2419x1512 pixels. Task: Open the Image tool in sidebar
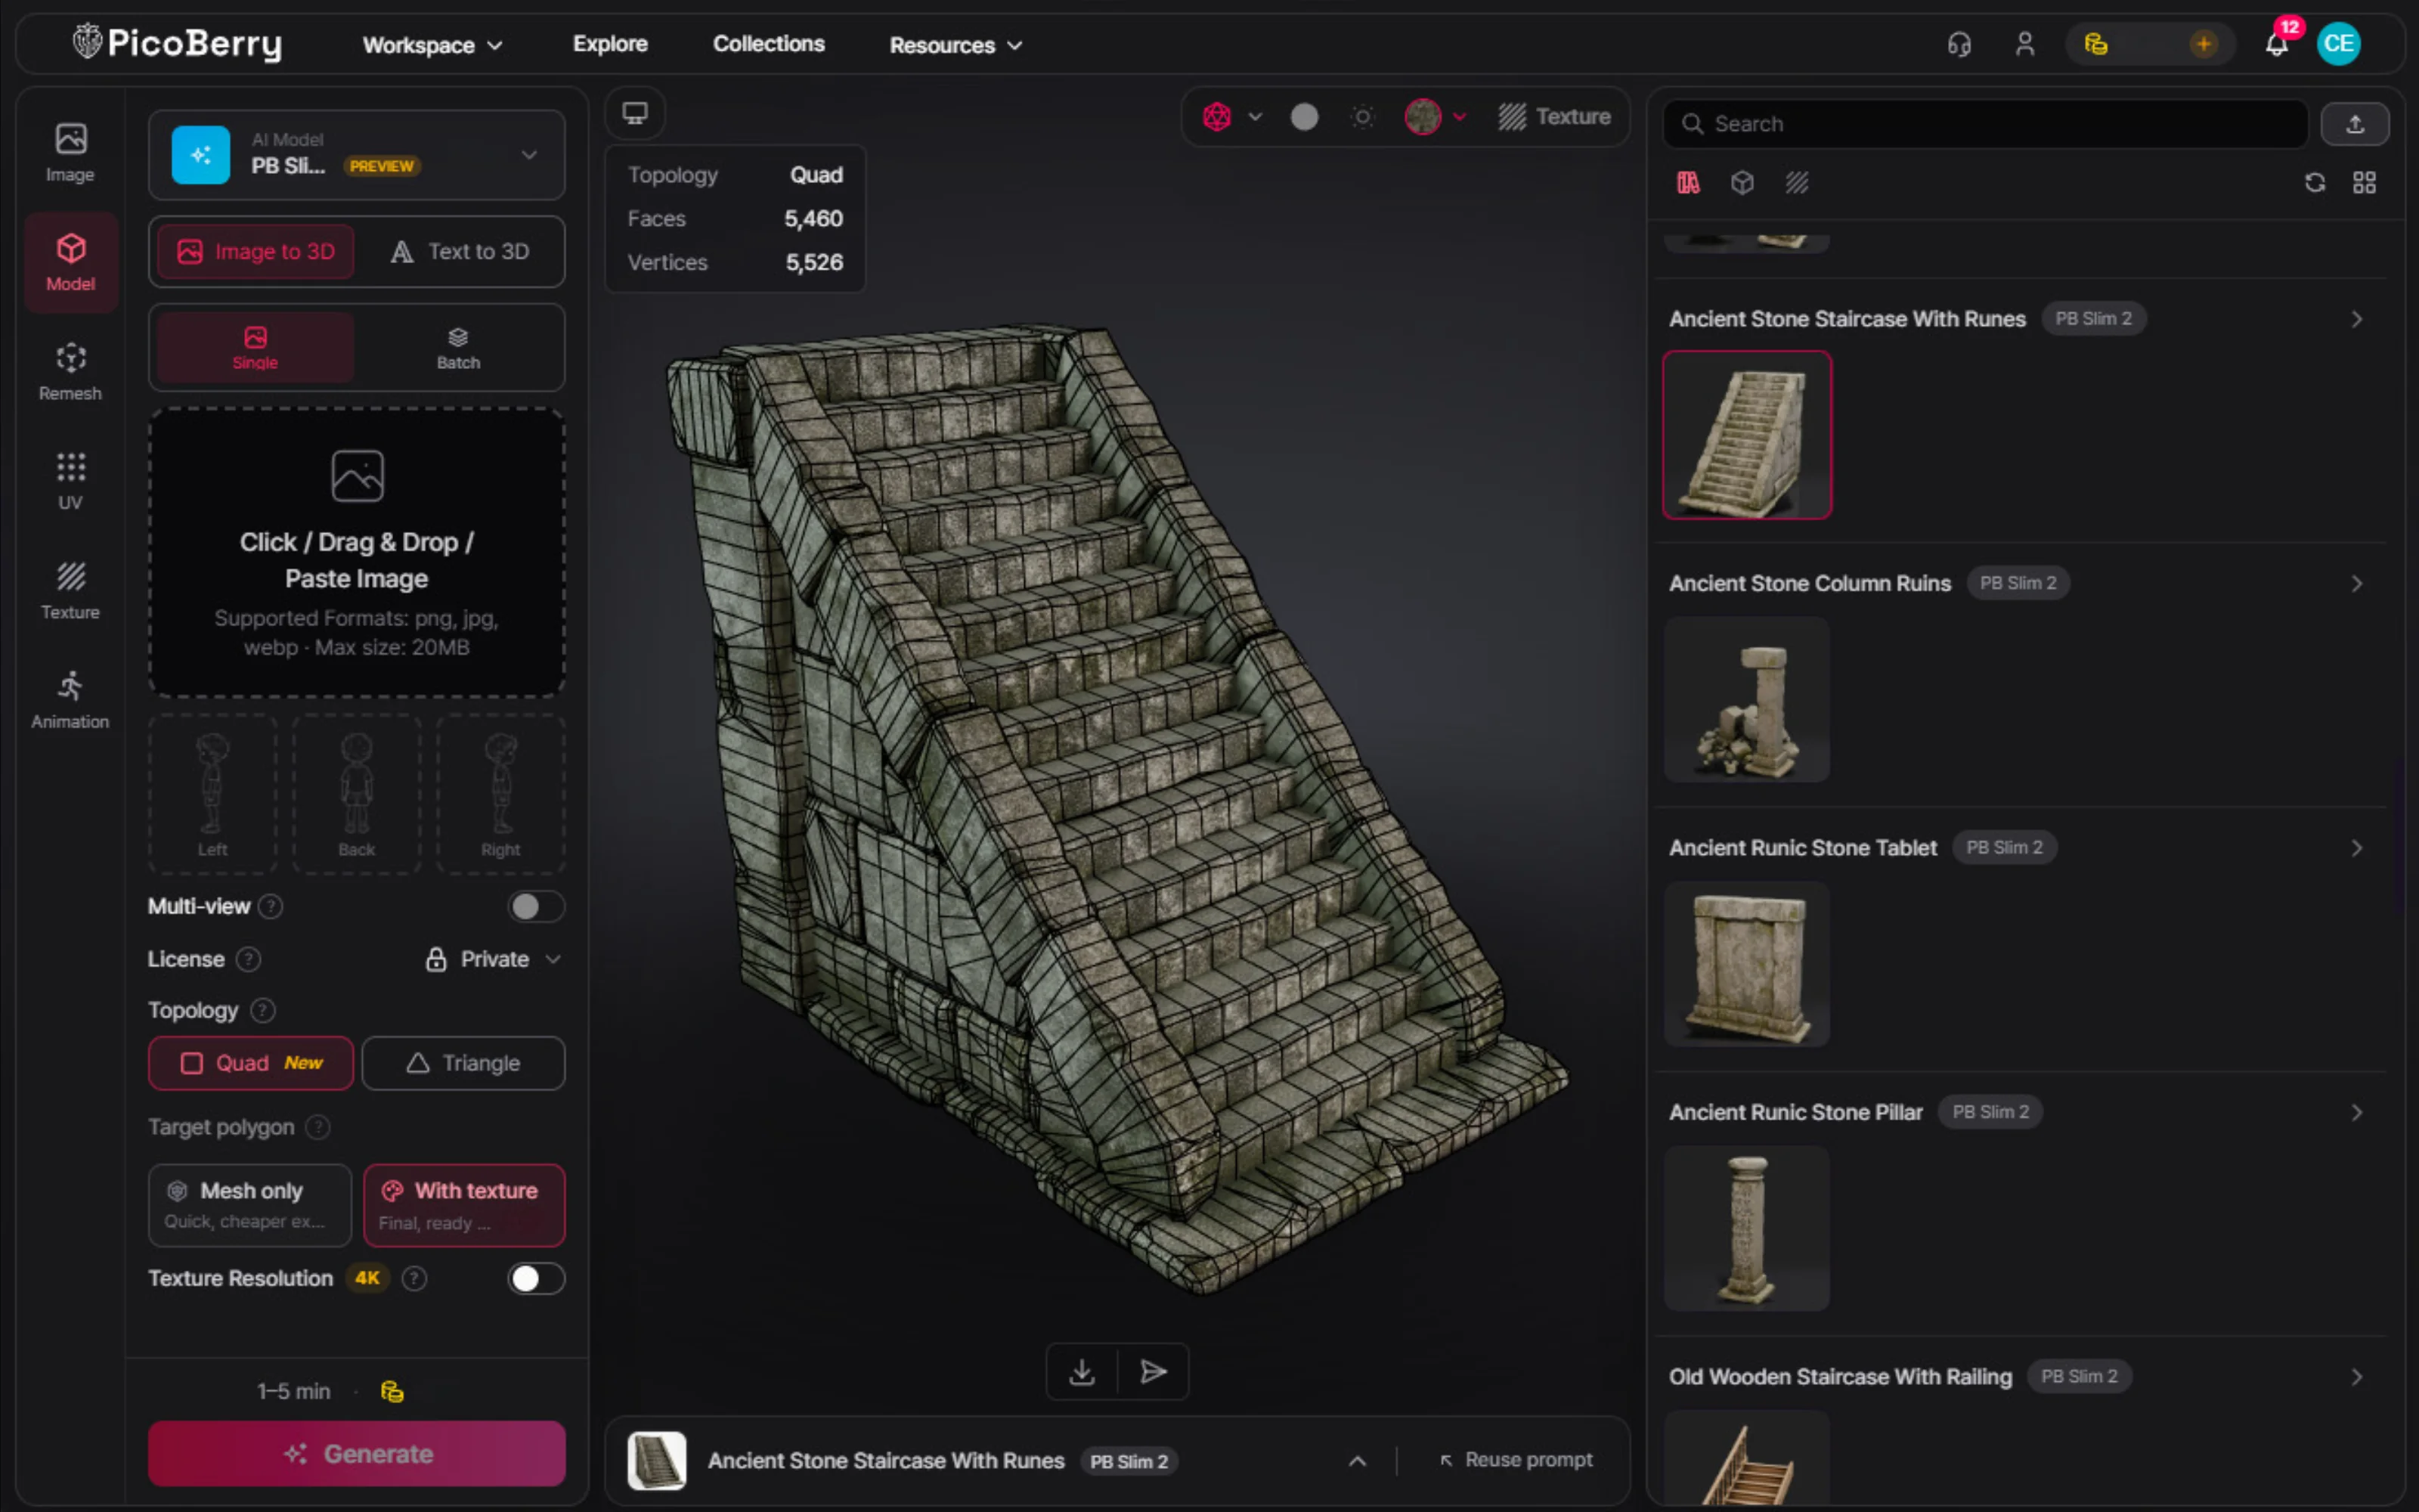point(70,153)
